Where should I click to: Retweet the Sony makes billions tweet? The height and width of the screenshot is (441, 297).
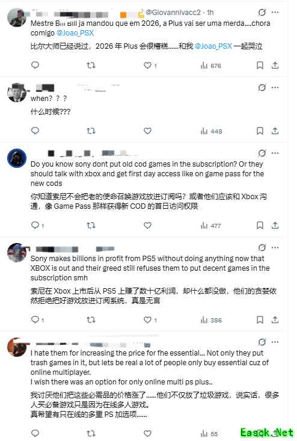[91, 320]
